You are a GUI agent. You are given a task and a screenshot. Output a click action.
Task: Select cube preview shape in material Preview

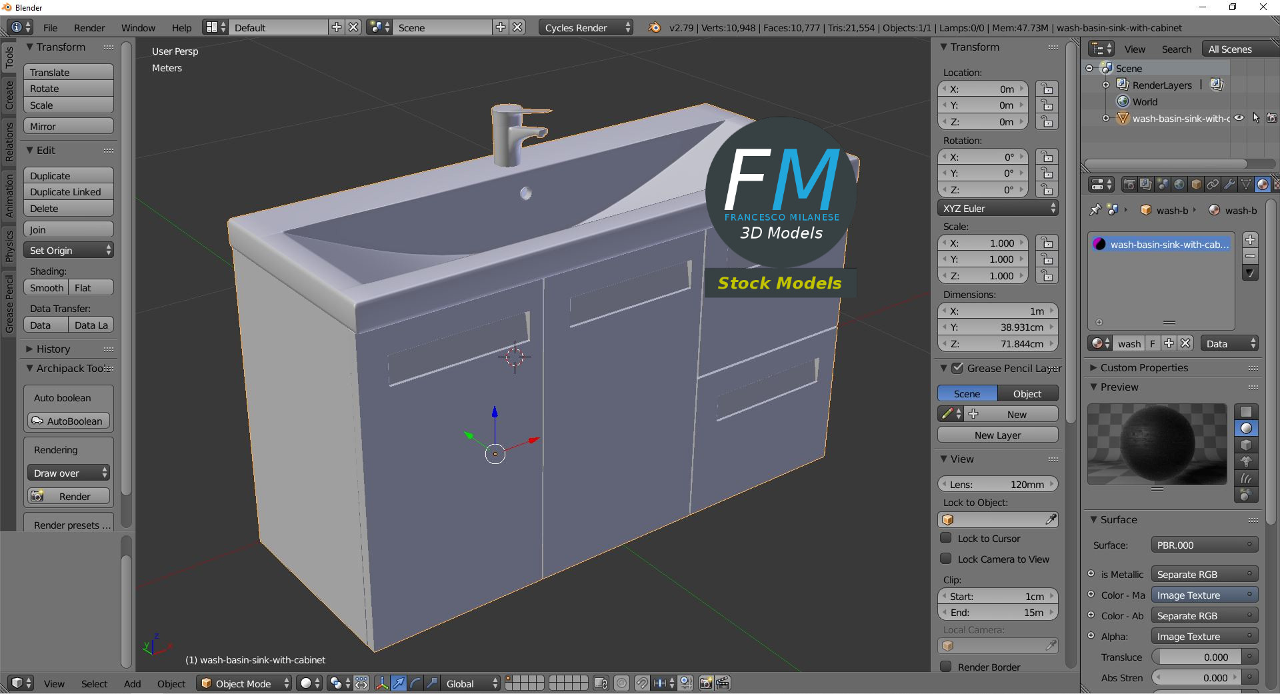[1246, 445]
